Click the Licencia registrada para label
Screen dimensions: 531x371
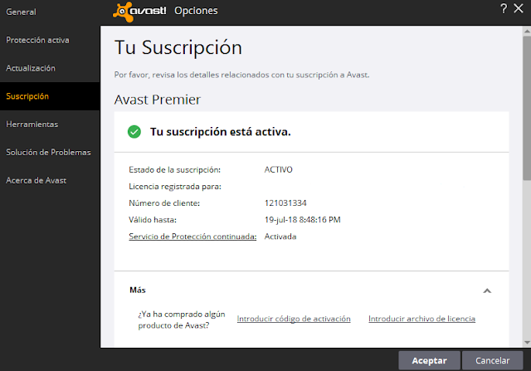175,187
